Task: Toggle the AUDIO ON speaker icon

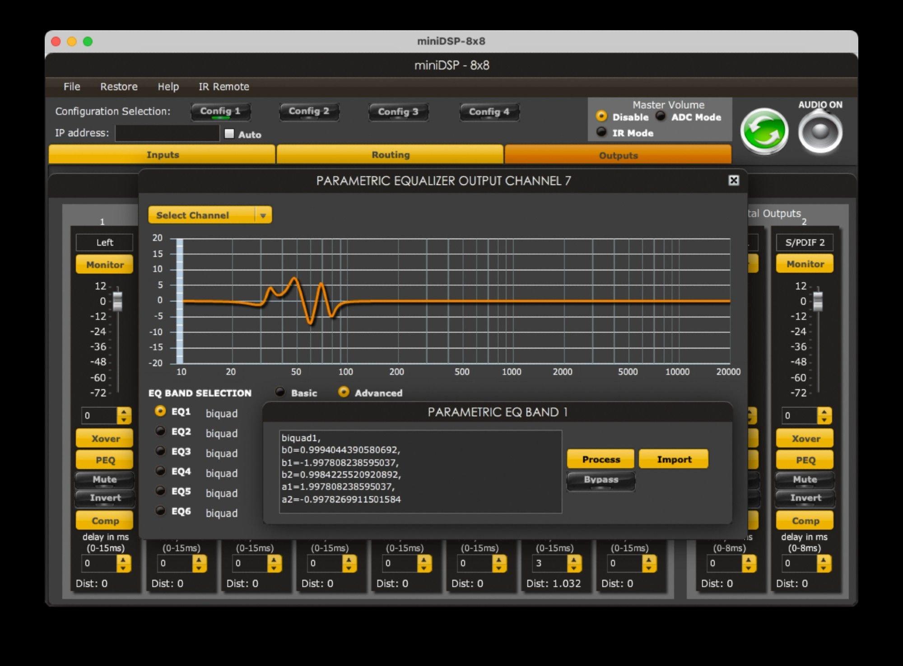Action: 820,132
